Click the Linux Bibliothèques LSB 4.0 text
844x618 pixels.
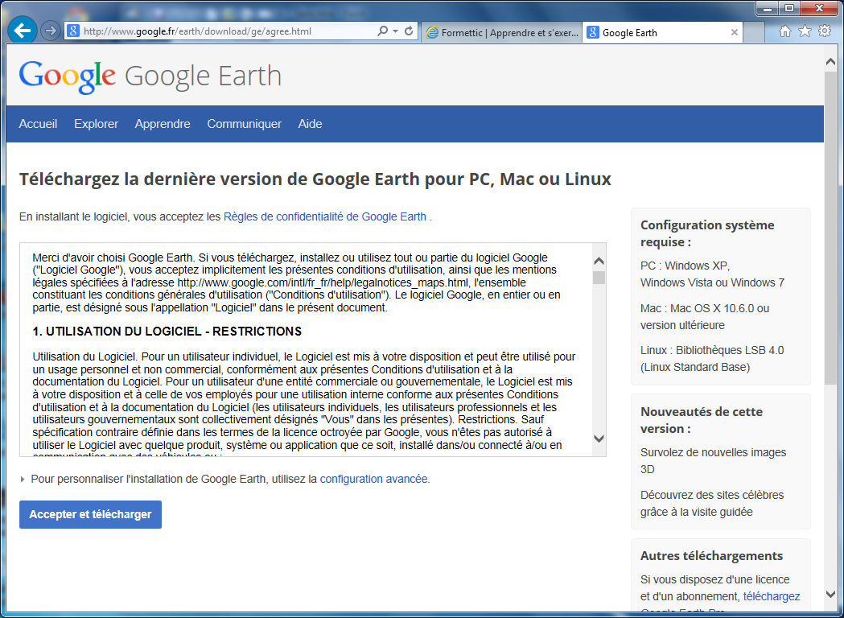[x=712, y=359]
